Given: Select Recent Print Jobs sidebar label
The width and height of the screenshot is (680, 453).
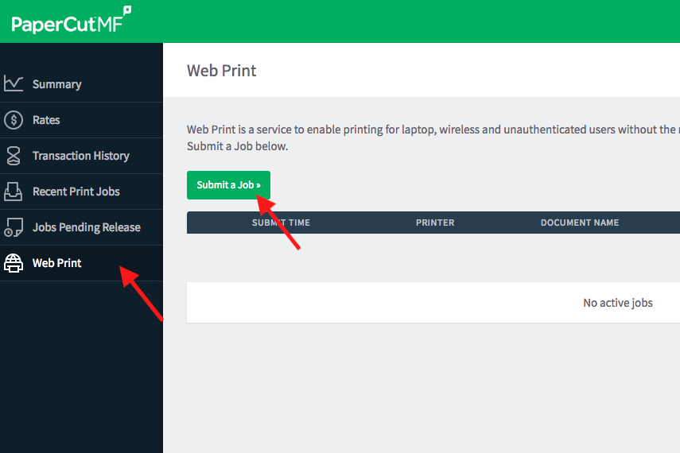Looking at the screenshot, I should point(76,192).
